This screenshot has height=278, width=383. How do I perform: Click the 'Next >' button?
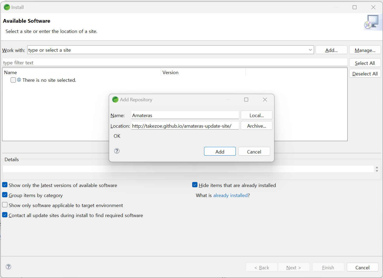294,267
